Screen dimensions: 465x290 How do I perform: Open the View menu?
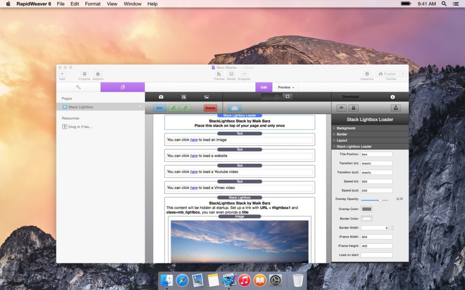[112, 4]
